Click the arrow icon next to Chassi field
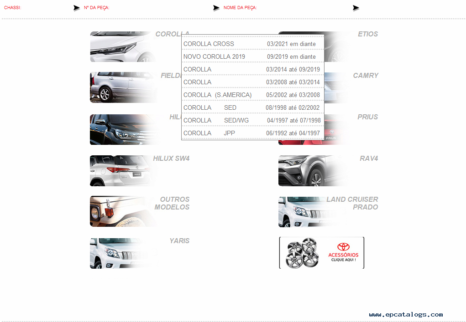Image resolution: width=466 pixels, height=322 pixels. 76,8
